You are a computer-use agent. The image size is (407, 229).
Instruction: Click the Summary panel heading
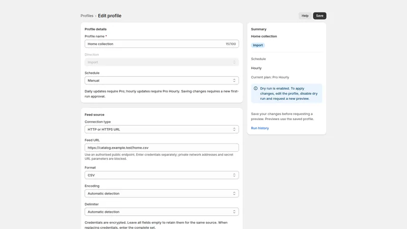click(x=258, y=29)
